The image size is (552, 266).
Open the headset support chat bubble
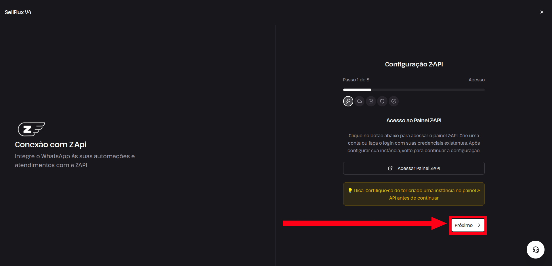[536, 250]
